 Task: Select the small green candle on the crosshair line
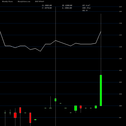(x=55, y=100)
